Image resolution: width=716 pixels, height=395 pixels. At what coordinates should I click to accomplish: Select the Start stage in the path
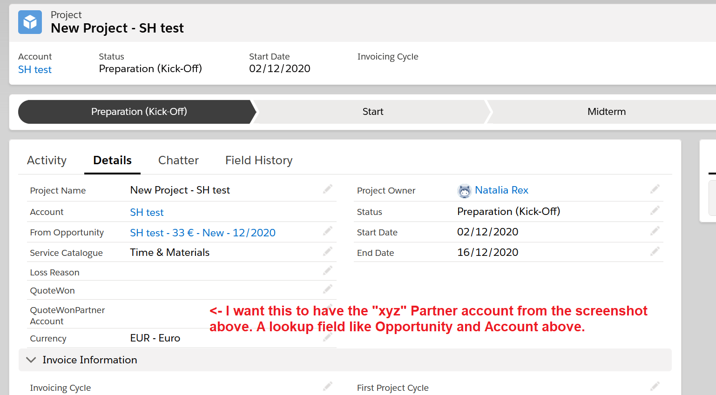[x=372, y=112]
